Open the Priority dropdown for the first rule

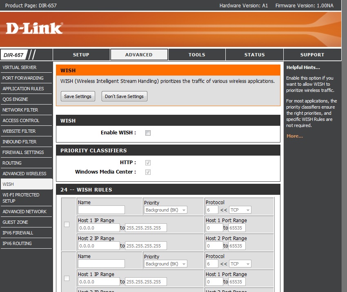coord(165,210)
